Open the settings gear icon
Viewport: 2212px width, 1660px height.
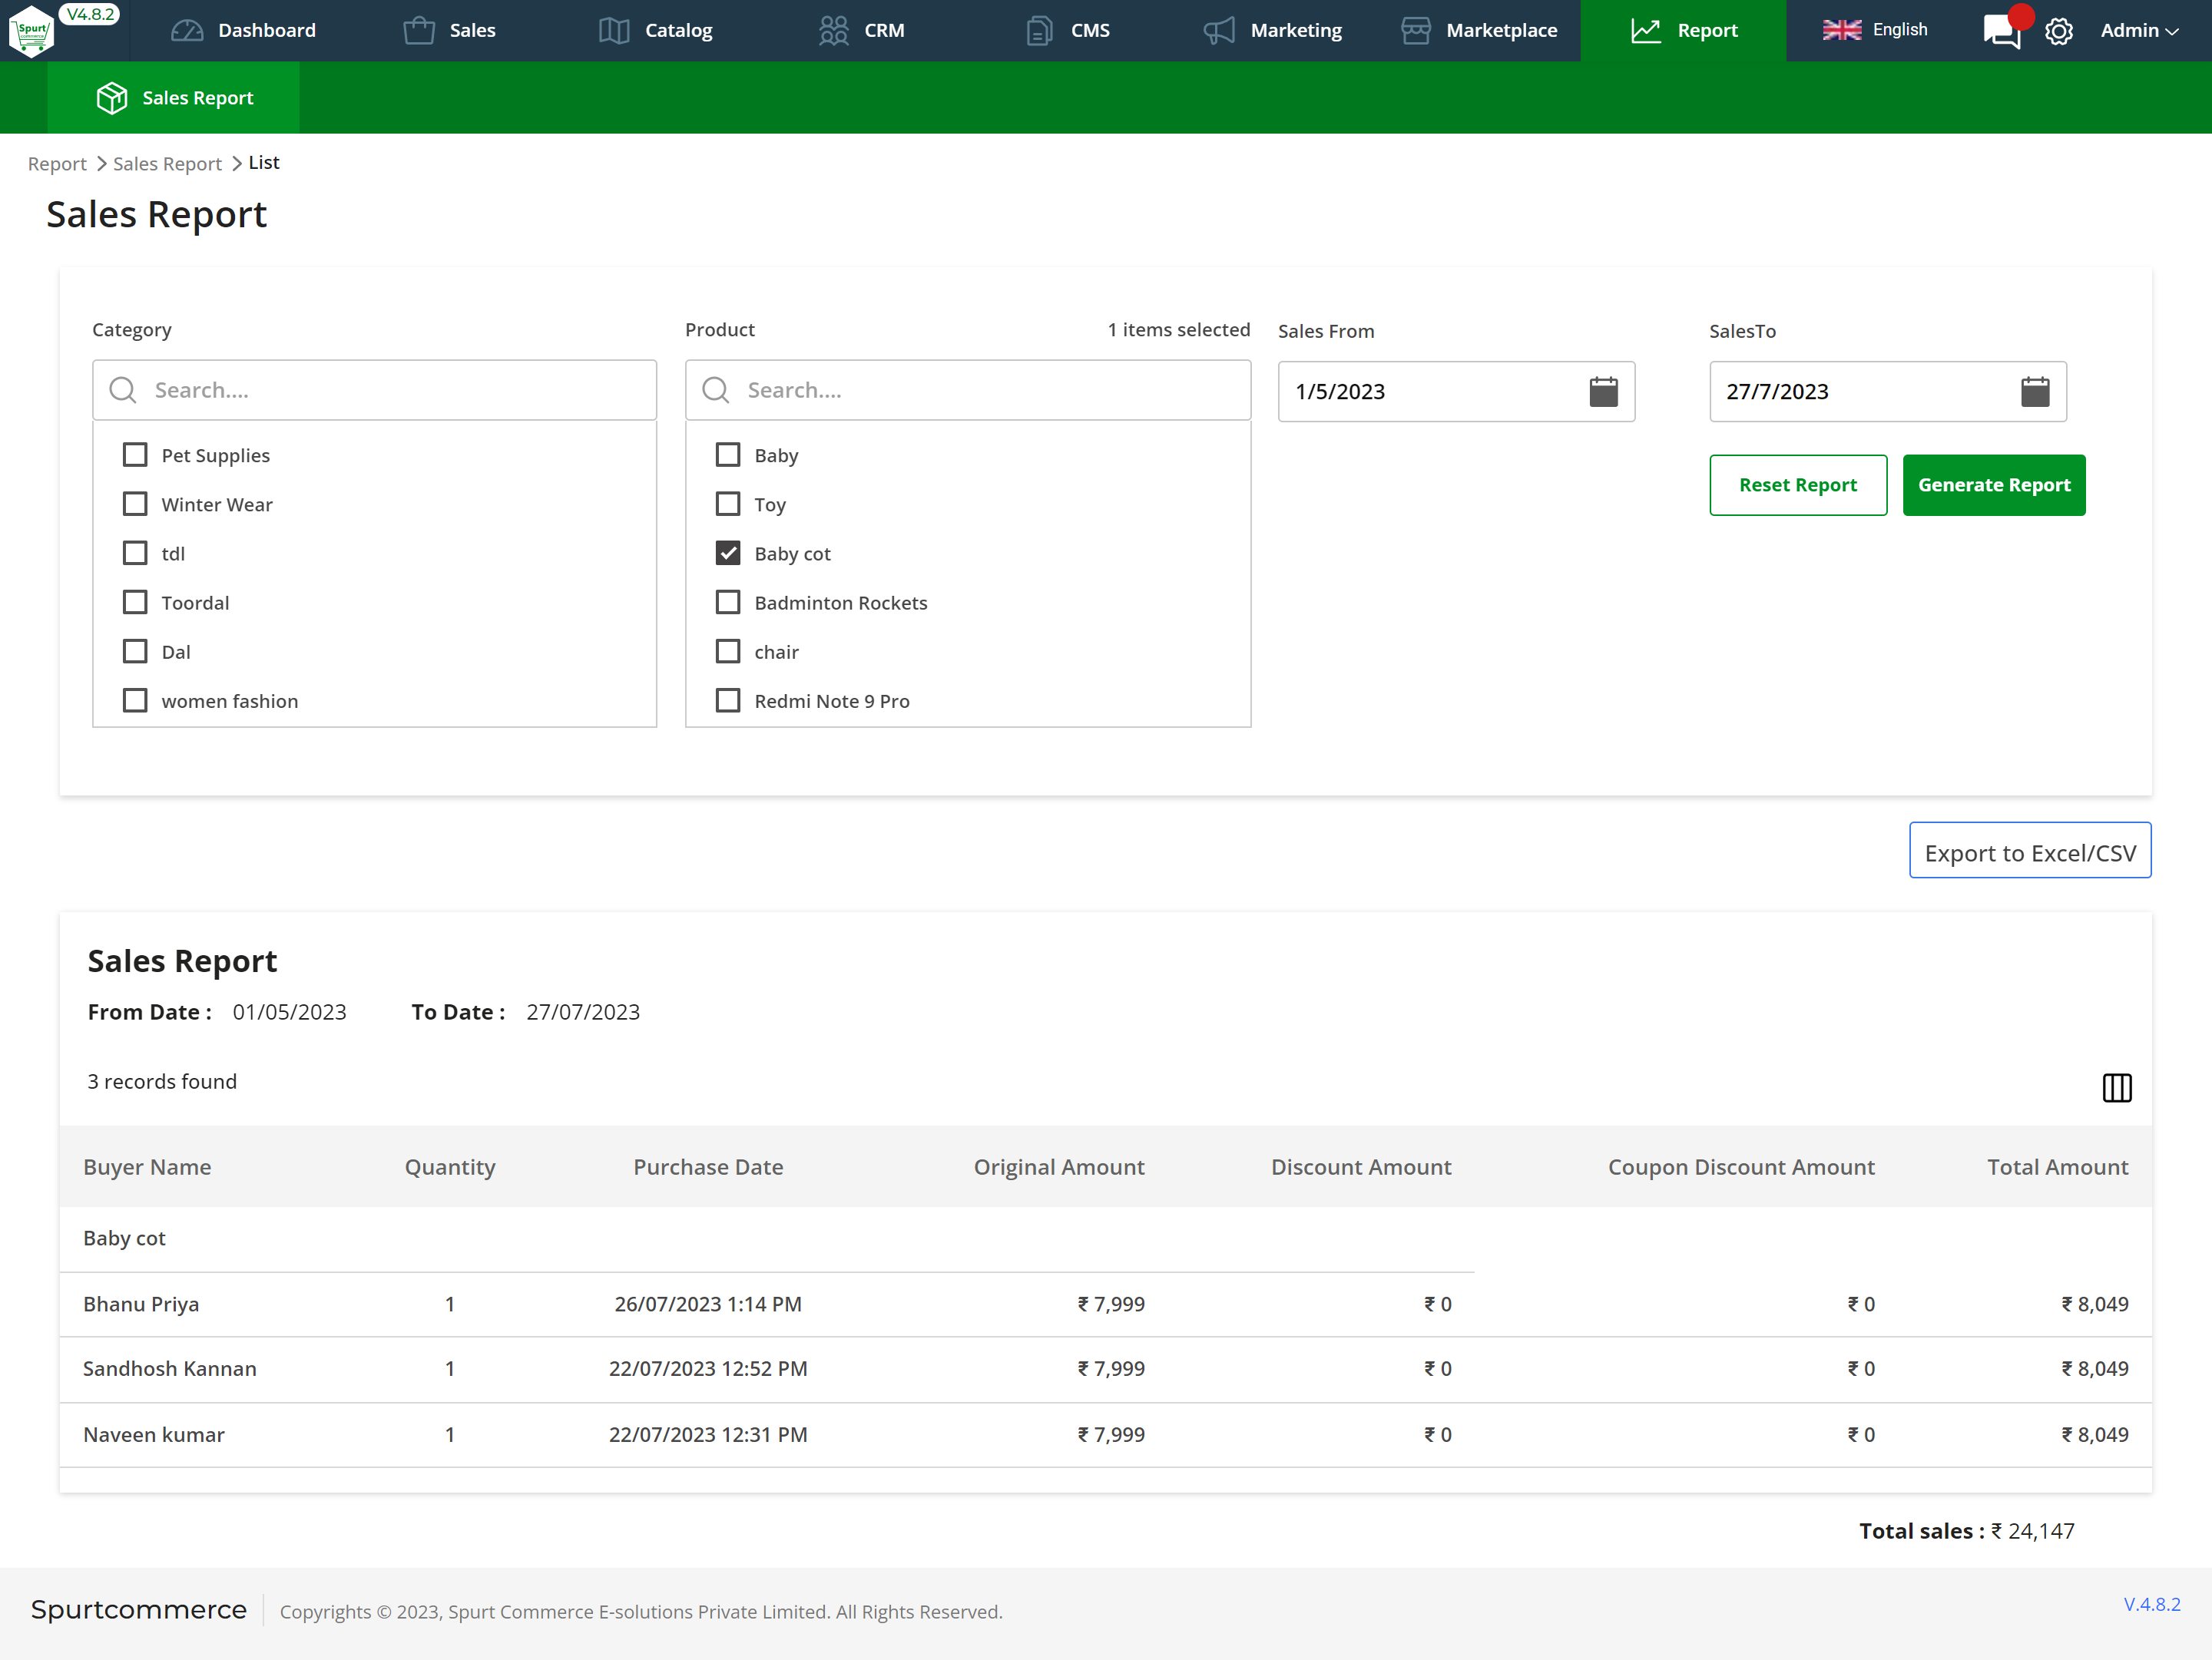pyautogui.click(x=2059, y=32)
